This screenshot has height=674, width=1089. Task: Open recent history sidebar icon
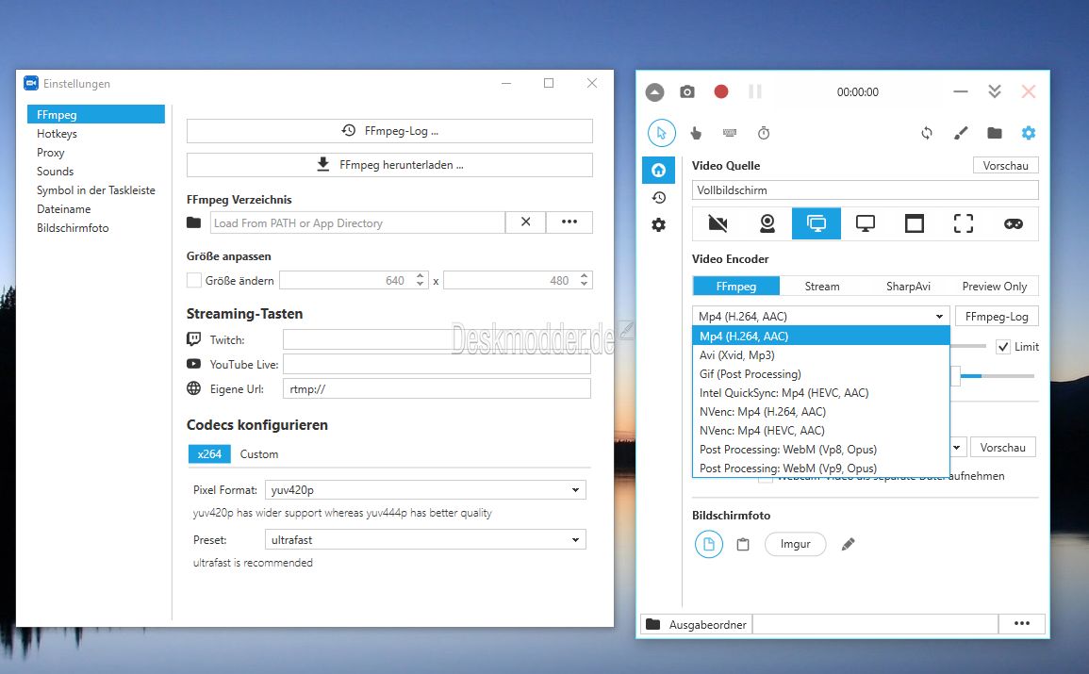[658, 198]
